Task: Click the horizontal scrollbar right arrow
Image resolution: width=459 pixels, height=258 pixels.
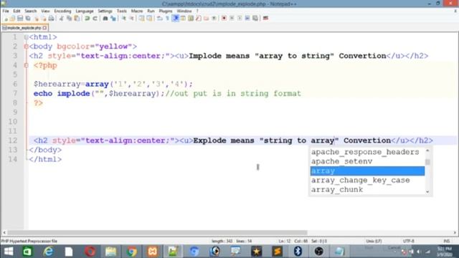Action: click(455, 233)
